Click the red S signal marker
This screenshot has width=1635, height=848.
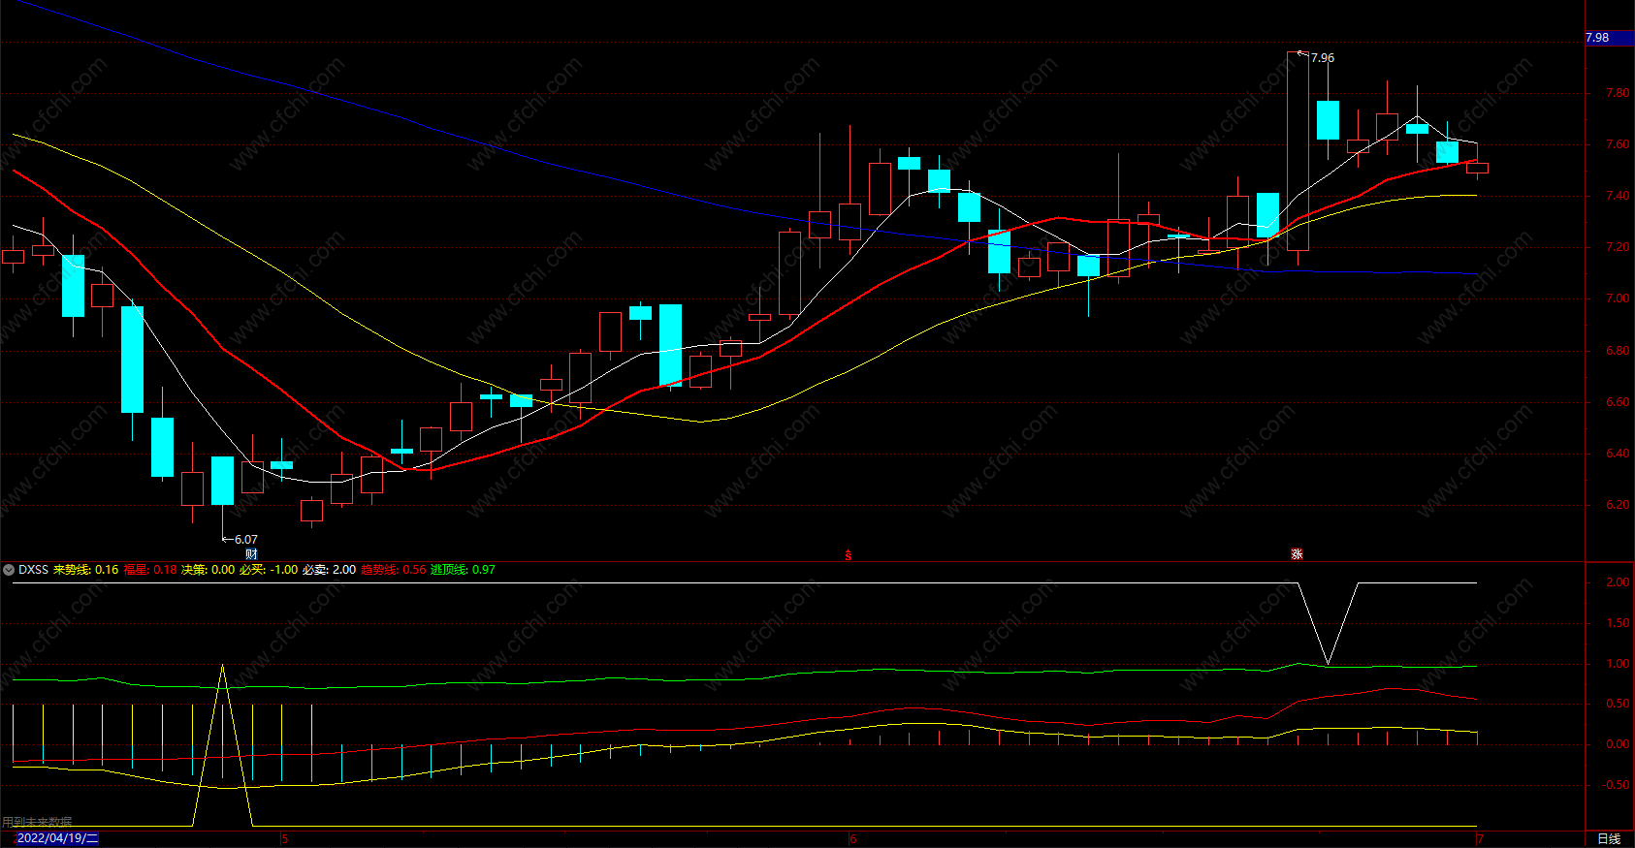(x=849, y=555)
